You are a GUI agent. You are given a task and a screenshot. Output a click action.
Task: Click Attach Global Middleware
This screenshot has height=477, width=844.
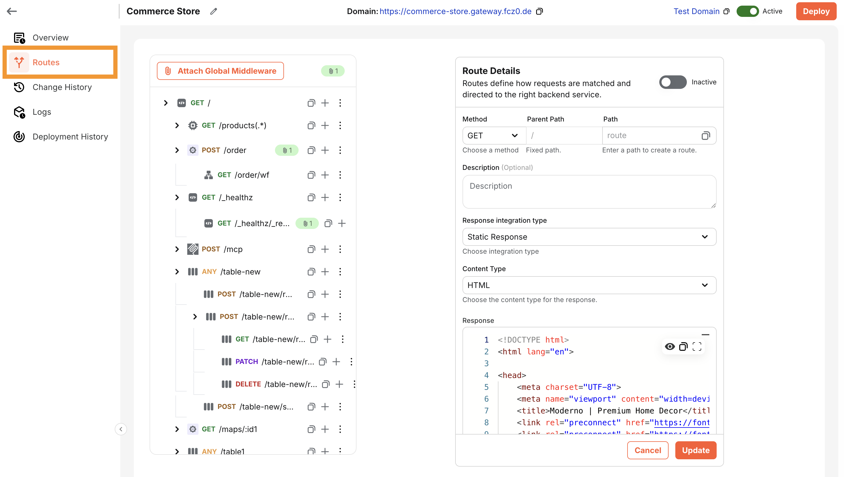220,71
